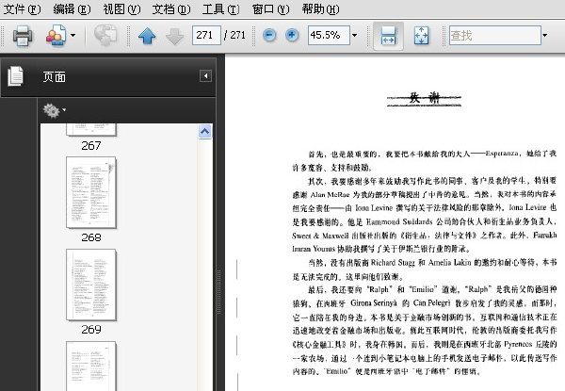Open the pages panel gear options menu
The height and width of the screenshot is (391, 565).
coord(54,110)
